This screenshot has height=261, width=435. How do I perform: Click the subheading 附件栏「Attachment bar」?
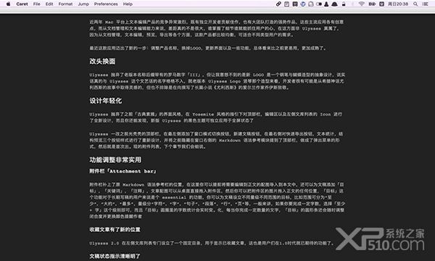(x=123, y=171)
